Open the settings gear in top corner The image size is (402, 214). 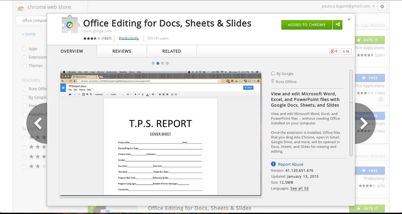pos(382,6)
